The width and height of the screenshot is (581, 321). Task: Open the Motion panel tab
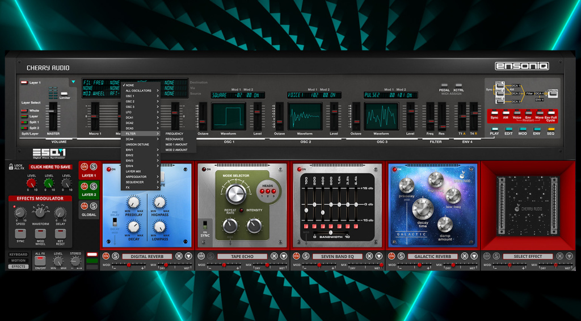pyautogui.click(x=18, y=261)
